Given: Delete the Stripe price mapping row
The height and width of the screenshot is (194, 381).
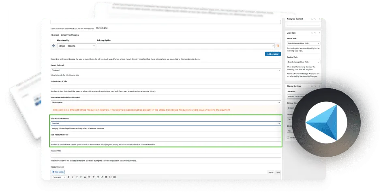Looking at the screenshot, I should tap(278, 46).
